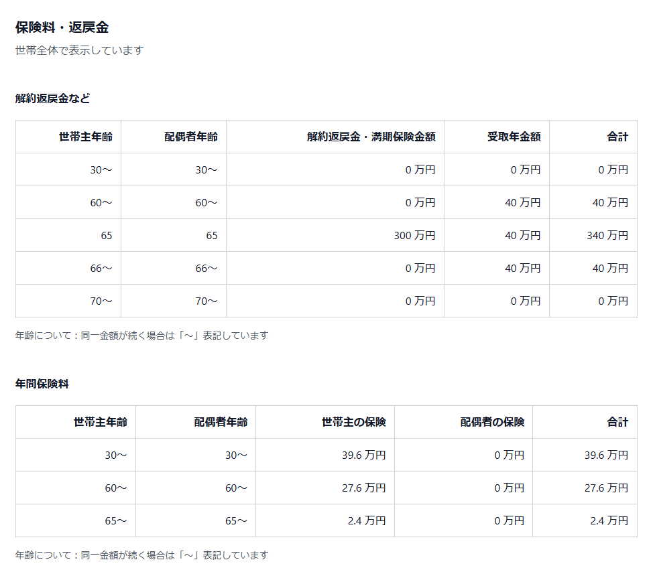Select the 2.4 万円 cell
The image size is (651, 570).
[x=368, y=520]
